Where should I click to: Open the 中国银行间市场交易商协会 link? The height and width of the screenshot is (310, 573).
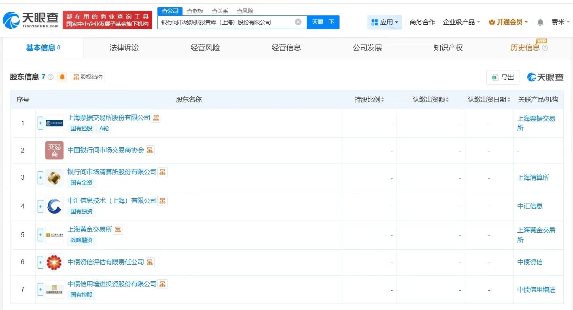[106, 150]
